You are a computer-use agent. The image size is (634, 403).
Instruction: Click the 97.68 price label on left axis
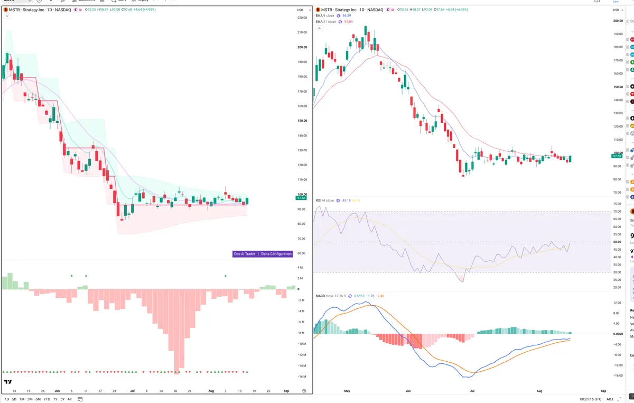(300, 199)
